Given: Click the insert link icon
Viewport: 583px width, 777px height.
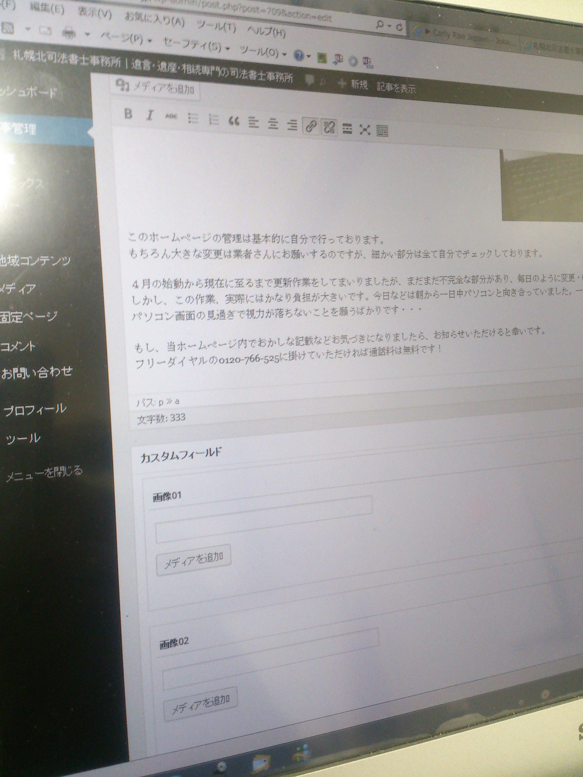Looking at the screenshot, I should point(311,127).
